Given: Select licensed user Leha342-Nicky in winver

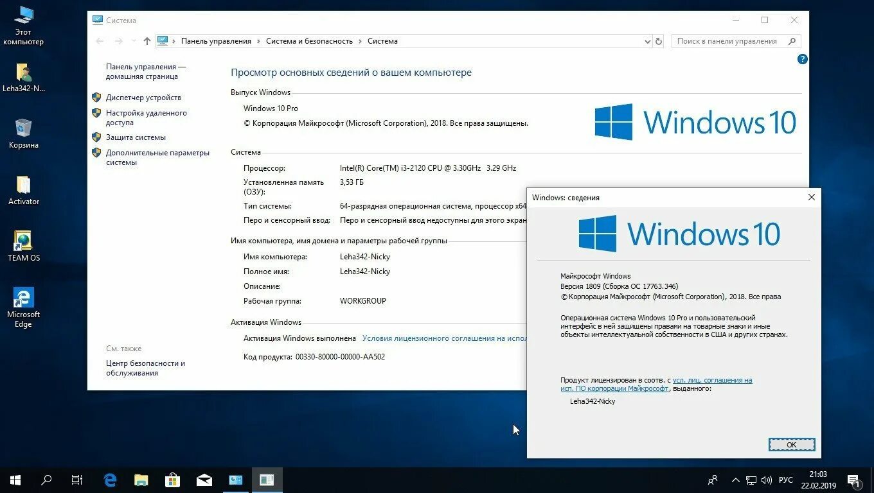Looking at the screenshot, I should [x=593, y=401].
